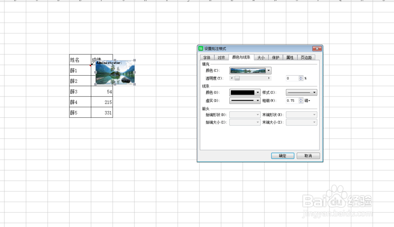Close the 设置批注格式 dialog
Screen dimensions: 394x227
317,48
